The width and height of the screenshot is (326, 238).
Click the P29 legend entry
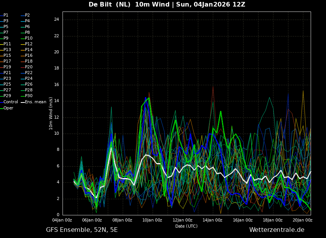(5, 96)
